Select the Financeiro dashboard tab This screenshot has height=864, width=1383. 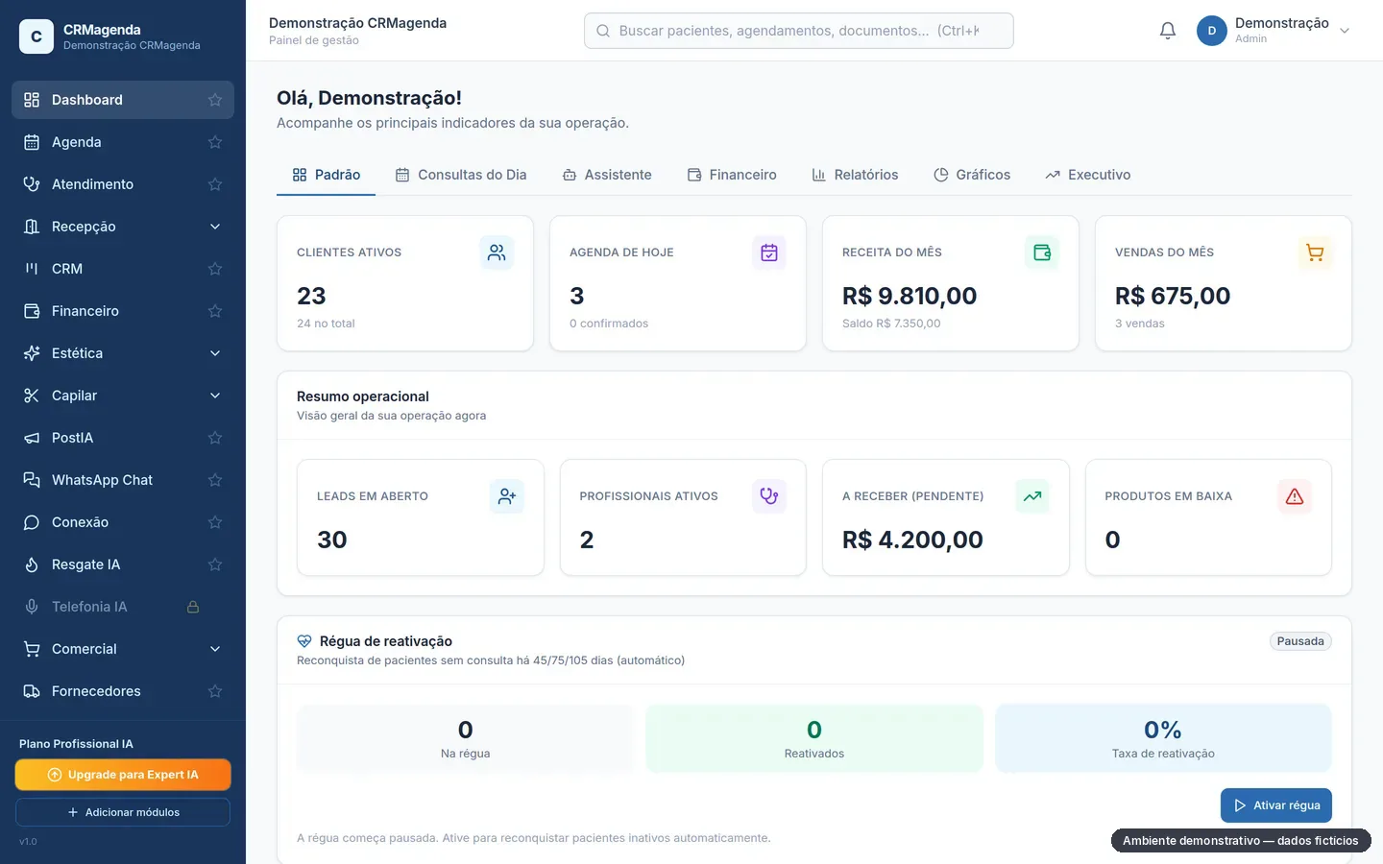(x=732, y=175)
